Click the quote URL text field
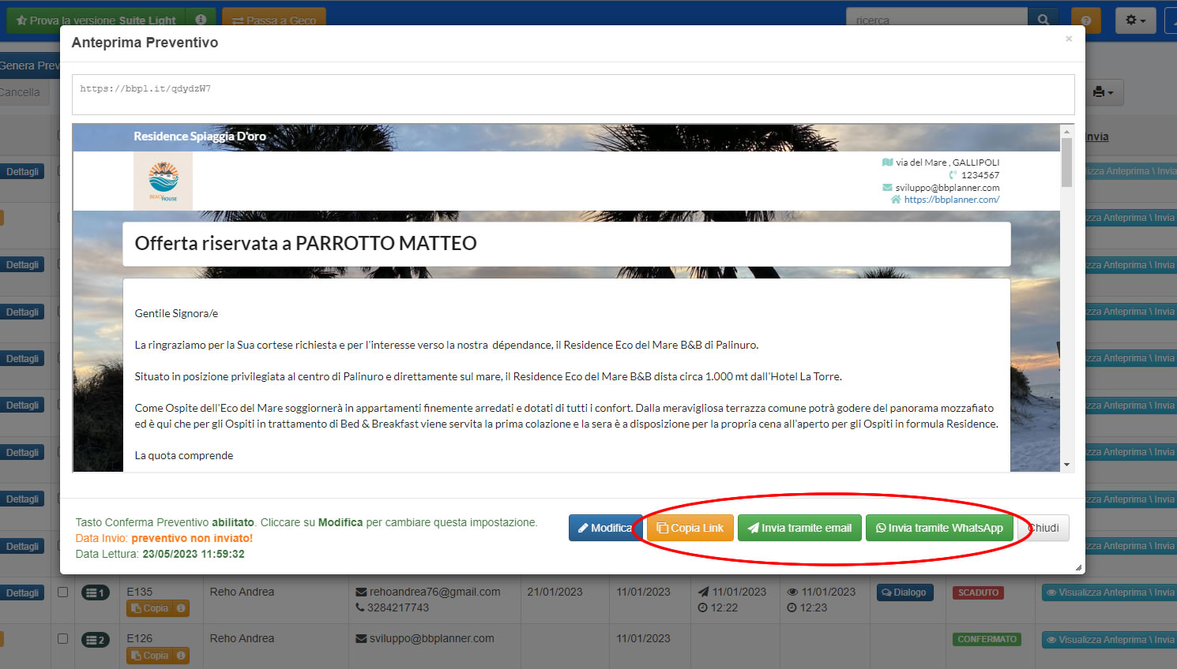This screenshot has height=669, width=1177. pyautogui.click(x=573, y=95)
